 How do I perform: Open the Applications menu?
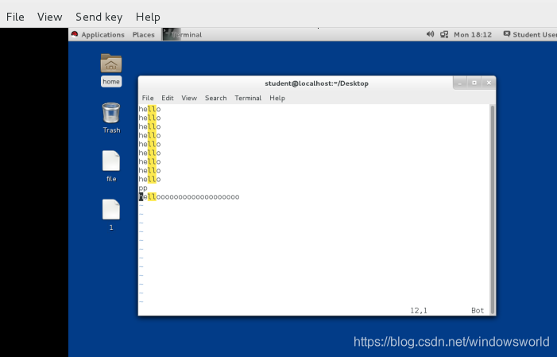point(103,34)
